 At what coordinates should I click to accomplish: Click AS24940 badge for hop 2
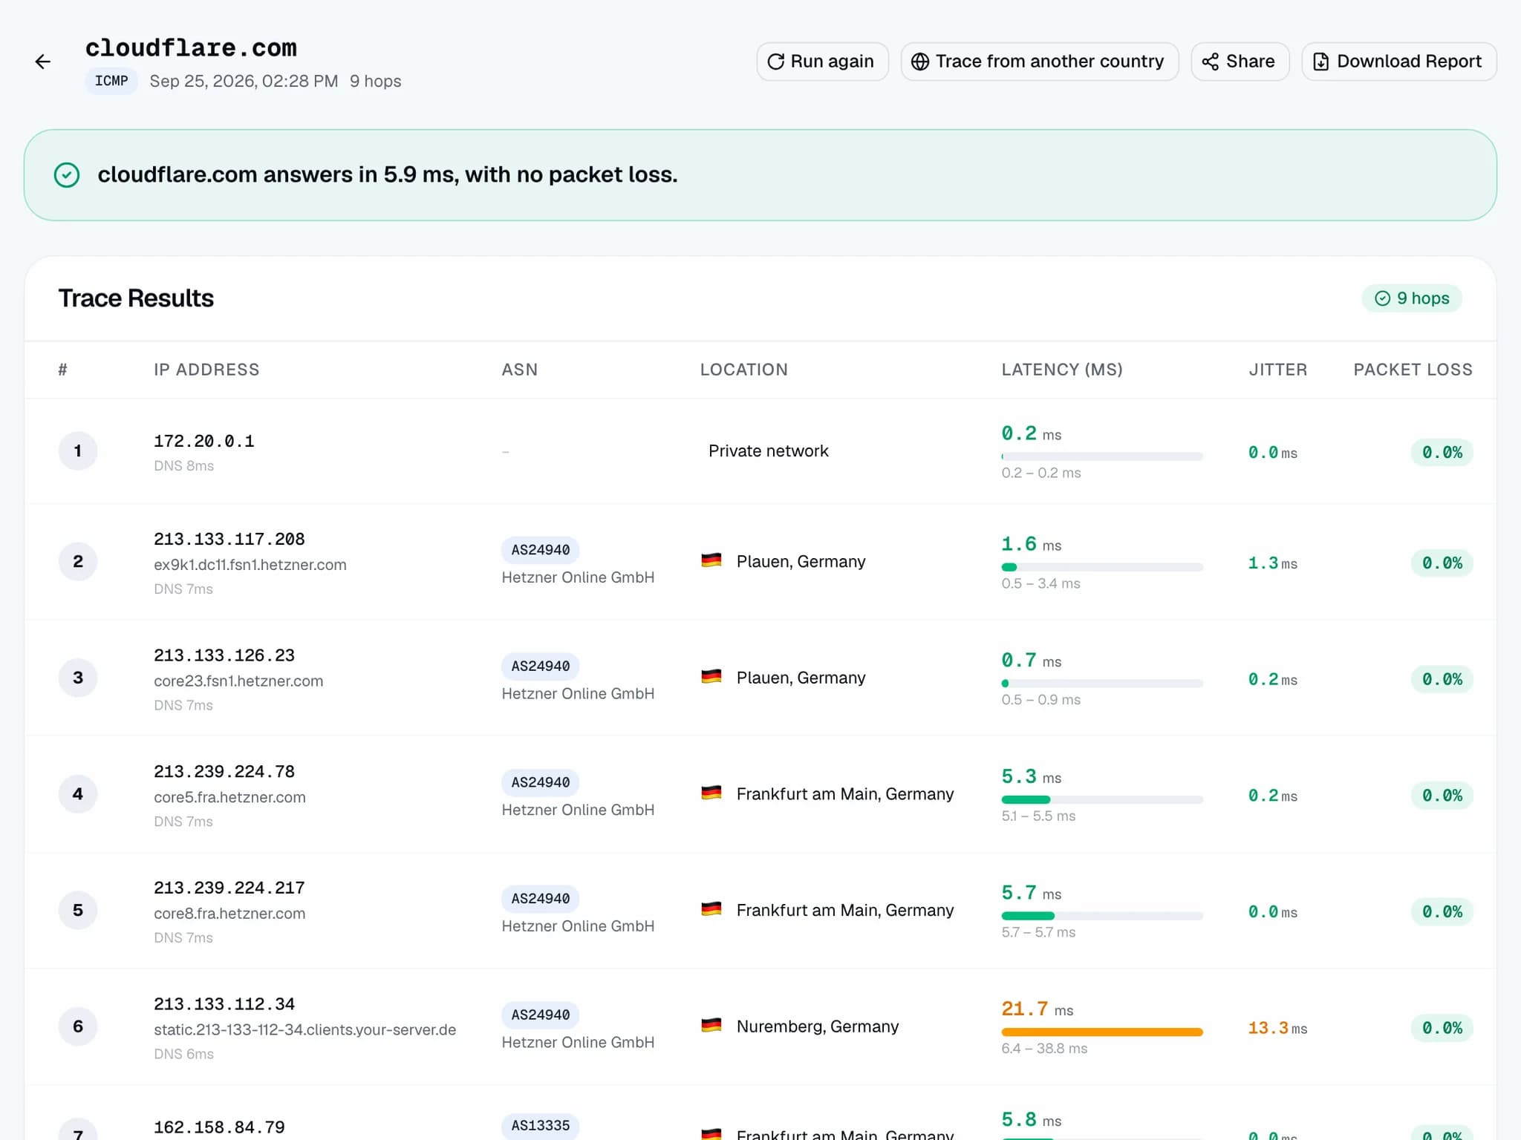point(541,550)
